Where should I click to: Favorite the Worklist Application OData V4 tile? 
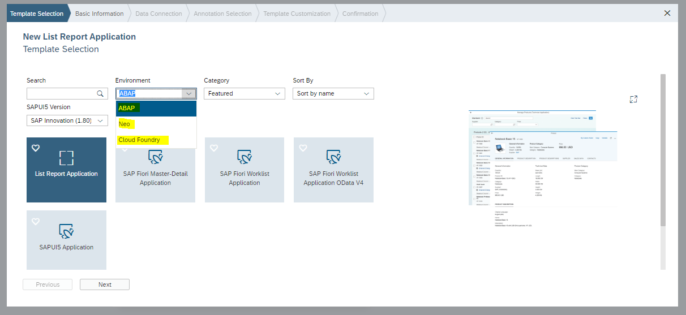tap(303, 148)
